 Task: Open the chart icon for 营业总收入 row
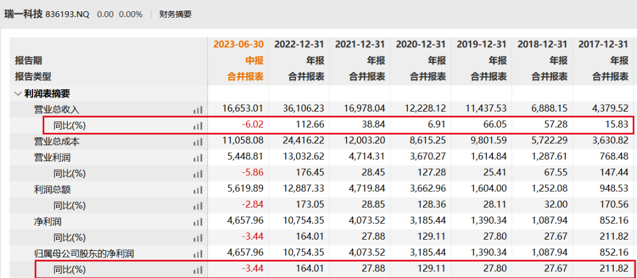point(198,110)
